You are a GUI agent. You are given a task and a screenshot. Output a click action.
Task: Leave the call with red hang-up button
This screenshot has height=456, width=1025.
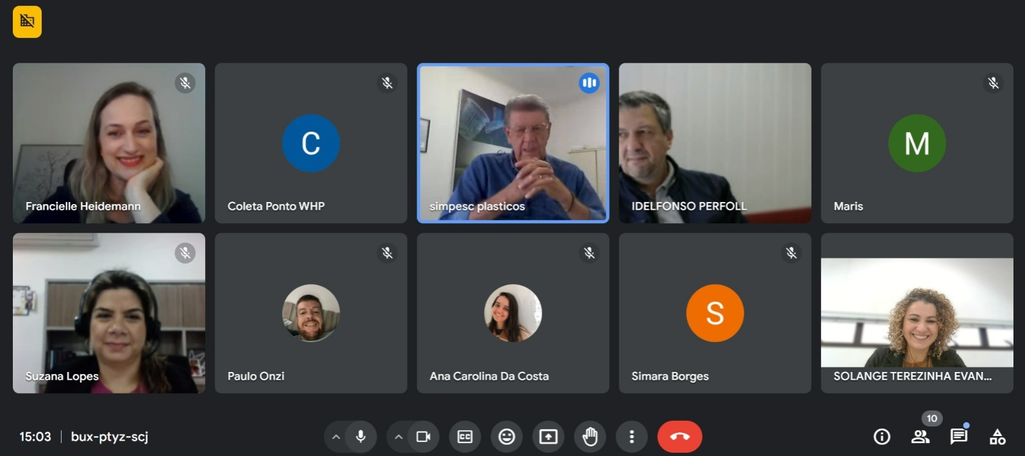coord(679,437)
